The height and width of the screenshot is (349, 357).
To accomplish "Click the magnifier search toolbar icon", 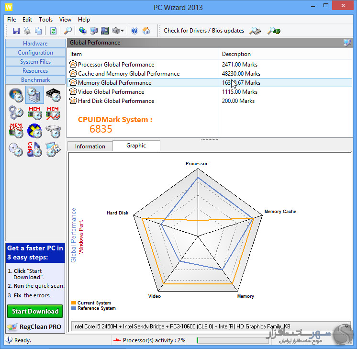I will tap(68, 31).
